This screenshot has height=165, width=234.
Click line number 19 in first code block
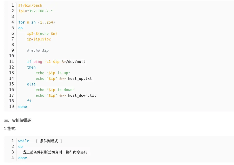click(x=11, y=106)
